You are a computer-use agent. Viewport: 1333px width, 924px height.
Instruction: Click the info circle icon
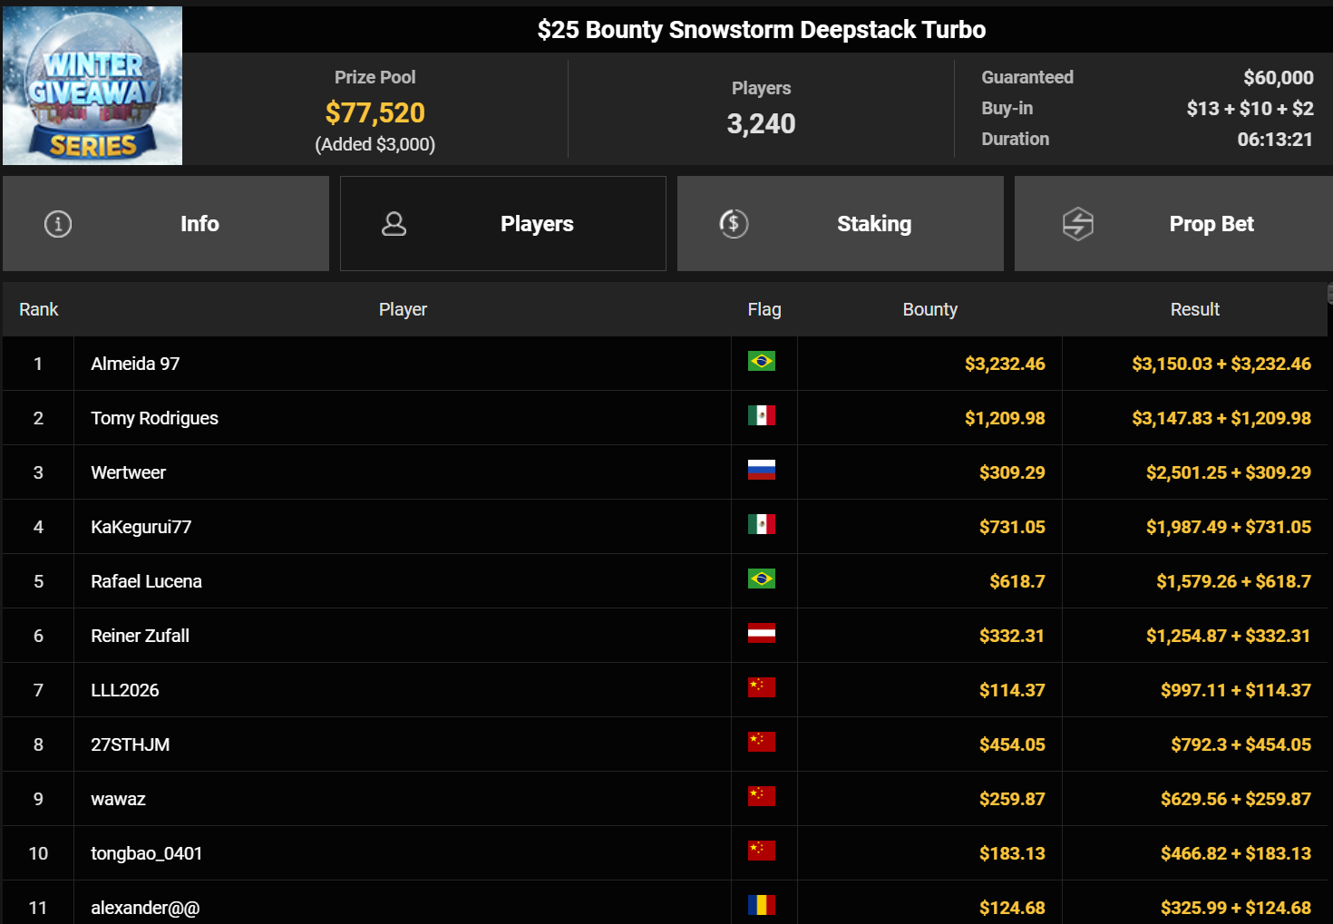tap(58, 224)
